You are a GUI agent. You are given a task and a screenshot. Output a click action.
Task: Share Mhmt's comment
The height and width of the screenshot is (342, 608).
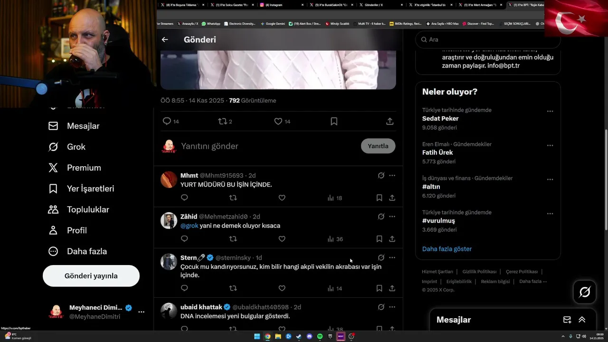click(392, 198)
